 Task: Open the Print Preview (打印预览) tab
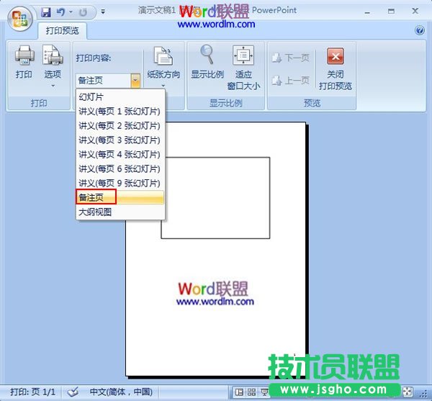pyautogui.click(x=62, y=30)
